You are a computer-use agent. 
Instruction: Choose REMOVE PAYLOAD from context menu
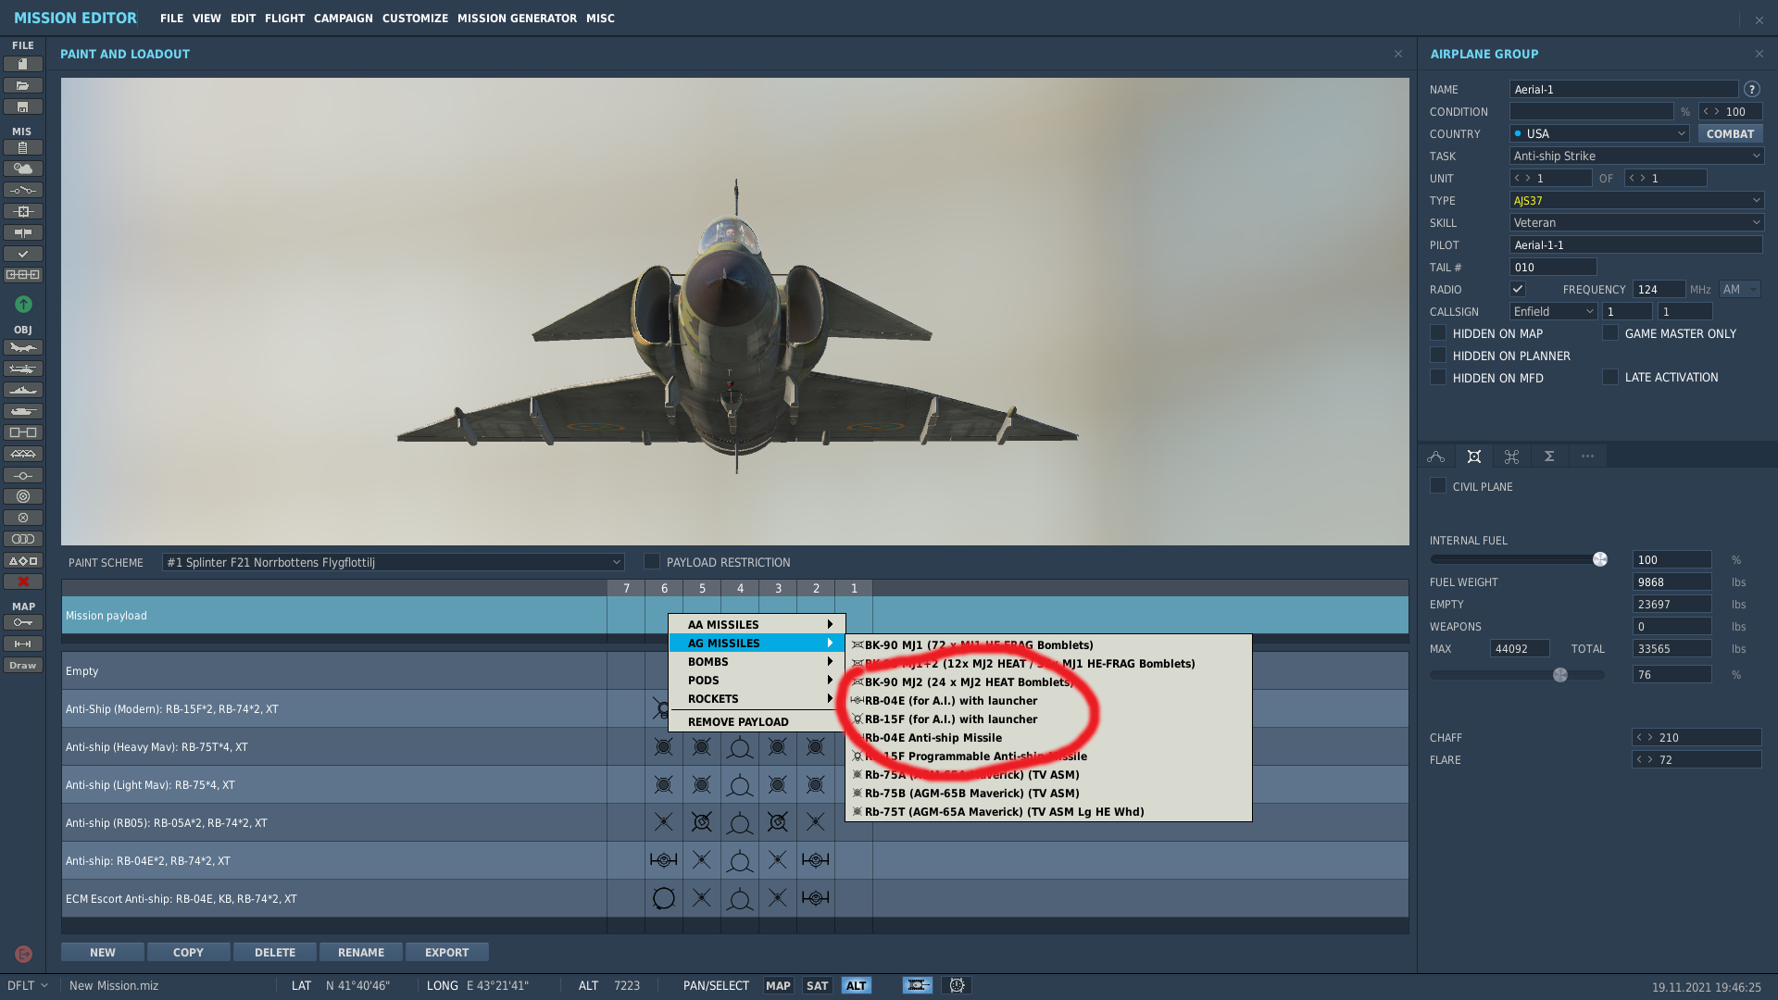click(758, 721)
